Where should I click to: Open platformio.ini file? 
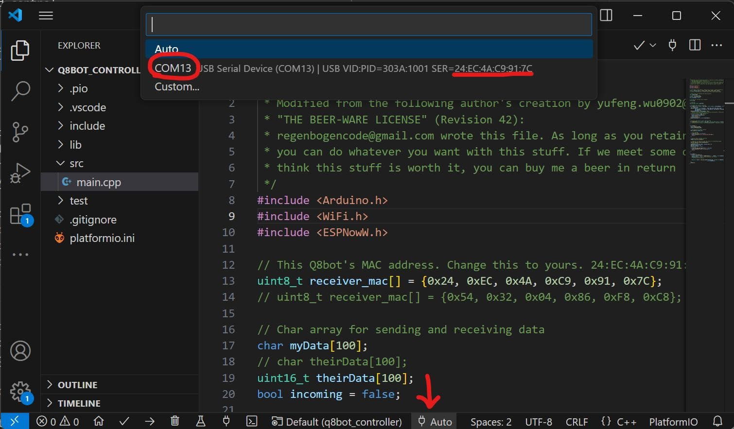pyautogui.click(x=120, y=238)
